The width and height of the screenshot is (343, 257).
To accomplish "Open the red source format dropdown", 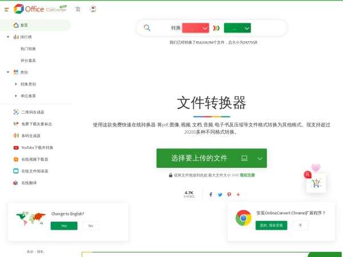I will point(195,28).
